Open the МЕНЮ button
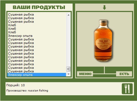 pyautogui.click(x=85, y=74)
